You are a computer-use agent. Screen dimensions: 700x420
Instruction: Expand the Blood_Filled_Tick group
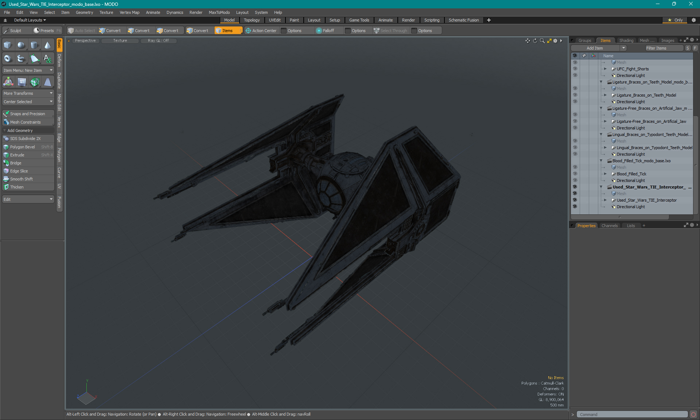[x=605, y=174]
